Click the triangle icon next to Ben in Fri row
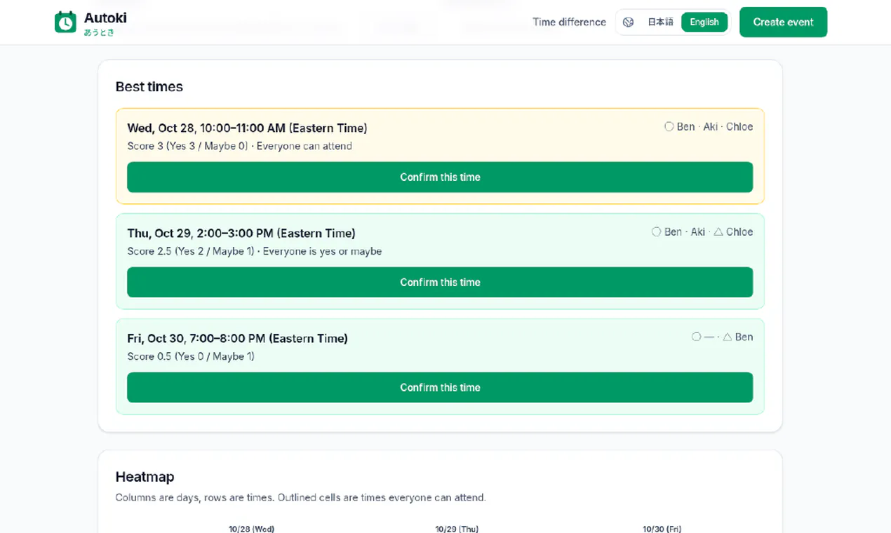Image resolution: width=891 pixels, height=533 pixels. pyautogui.click(x=728, y=337)
